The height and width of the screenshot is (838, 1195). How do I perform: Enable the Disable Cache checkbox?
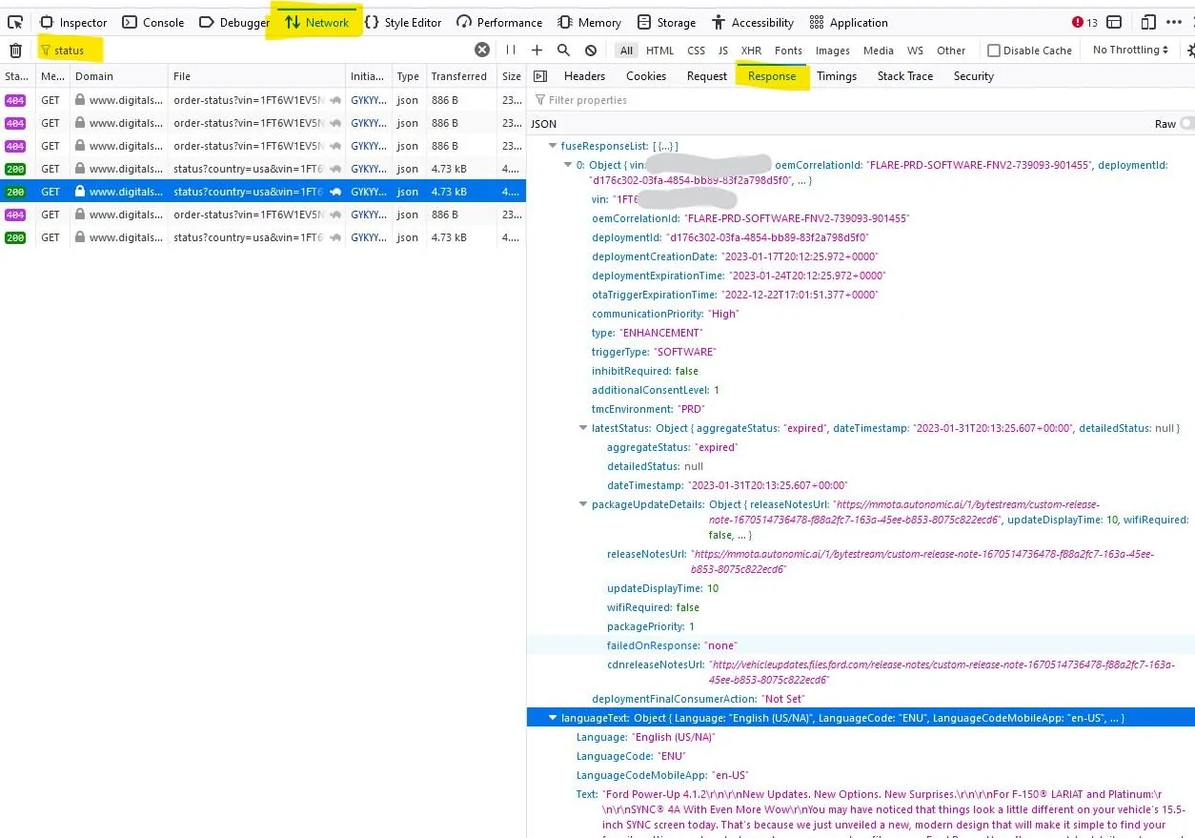click(994, 51)
